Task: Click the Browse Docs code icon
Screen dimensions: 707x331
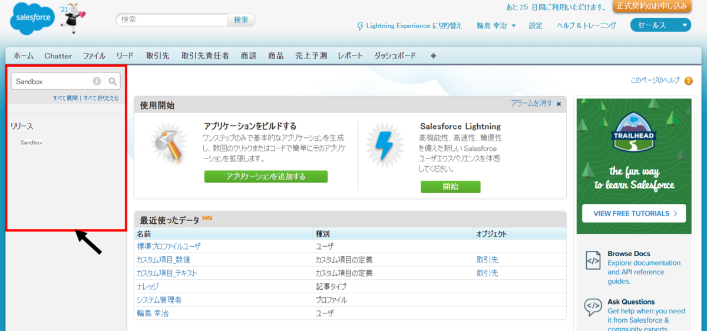Action: click(x=592, y=260)
